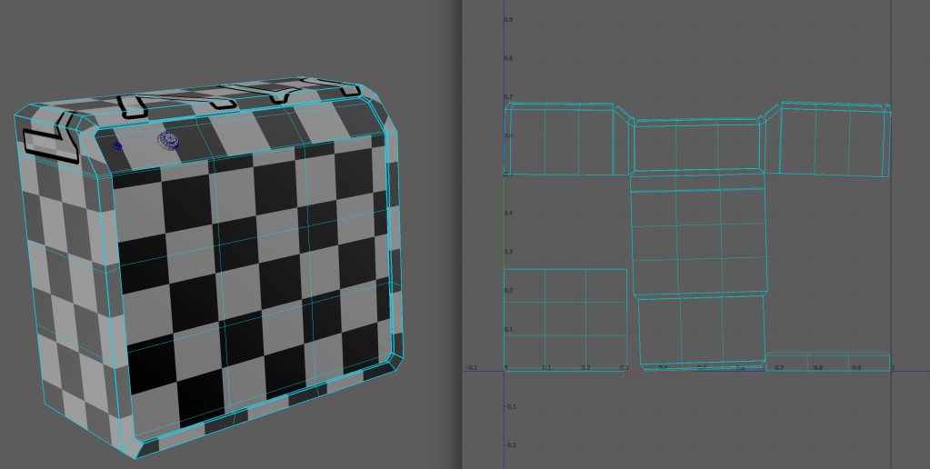Click the 1 label at the horizontal axis end
This screenshot has height=469, width=930.
click(x=892, y=367)
